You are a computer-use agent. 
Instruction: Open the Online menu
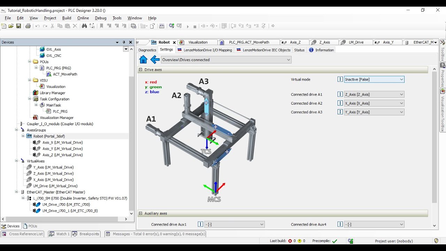pyautogui.click(x=83, y=18)
